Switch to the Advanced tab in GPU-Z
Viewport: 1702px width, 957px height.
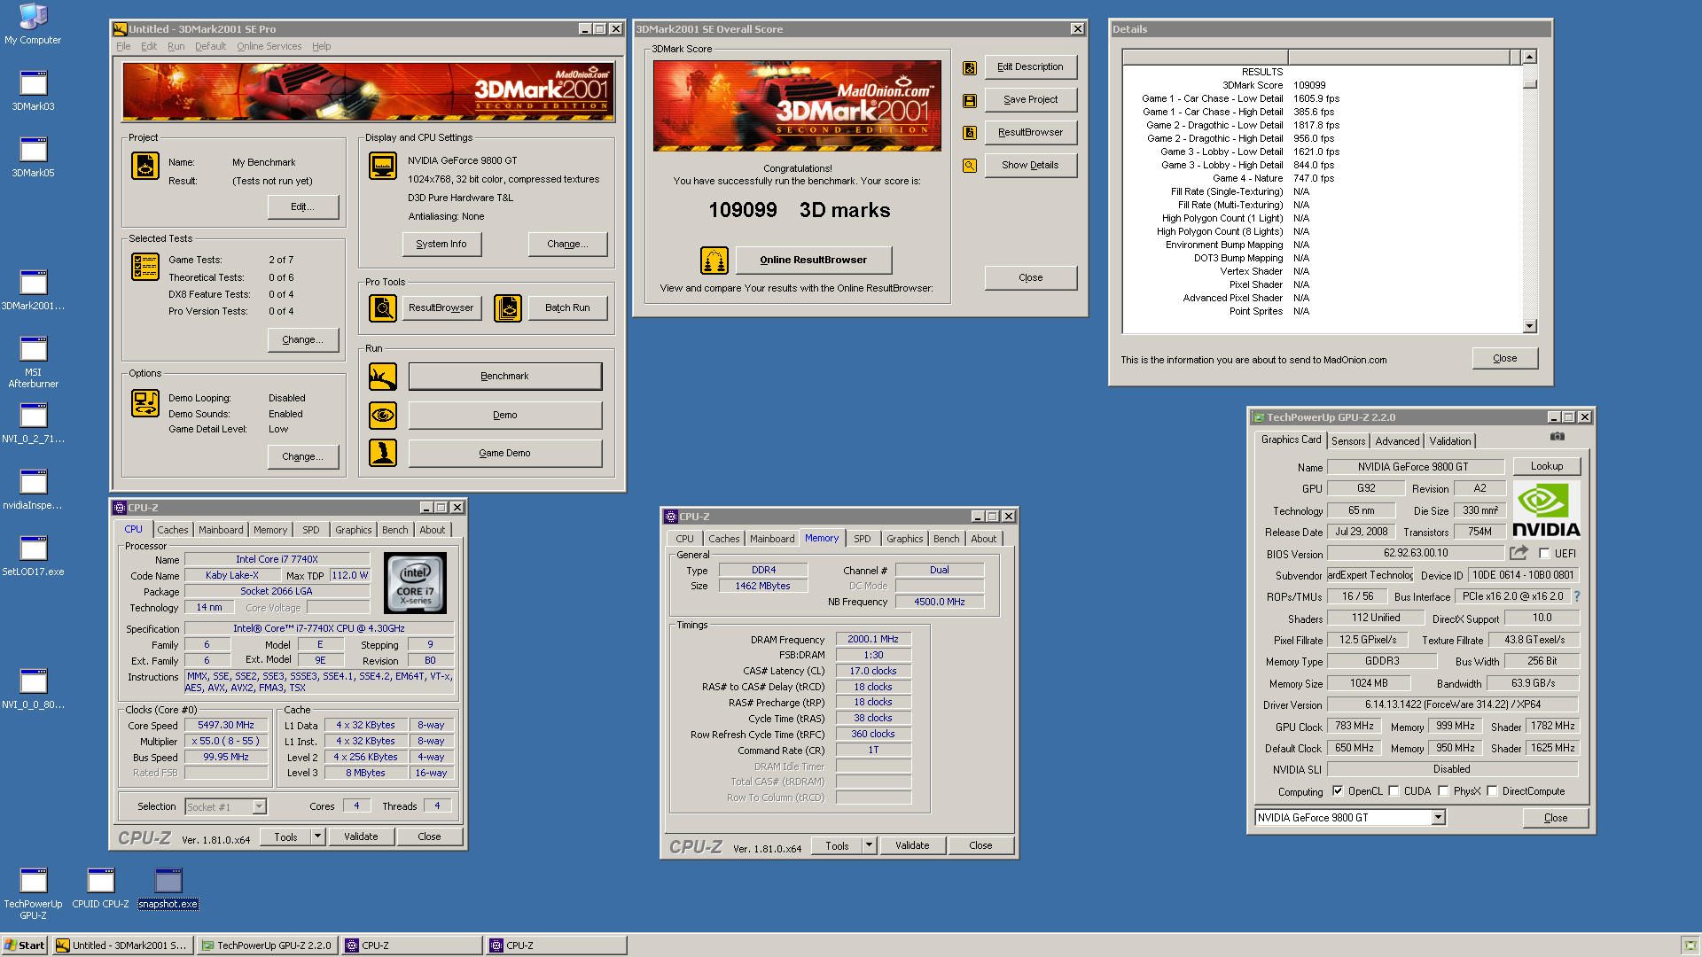point(1397,441)
